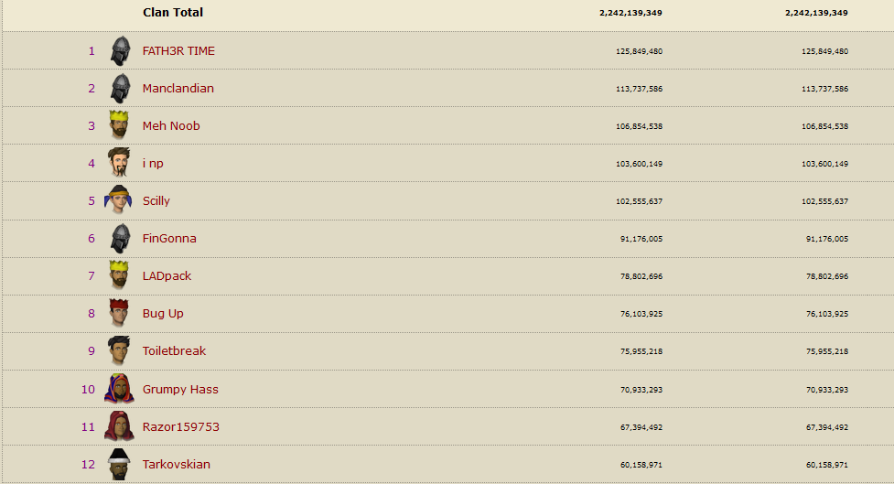
Task: Click the Clan Total header row label
Action: pyautogui.click(x=173, y=13)
